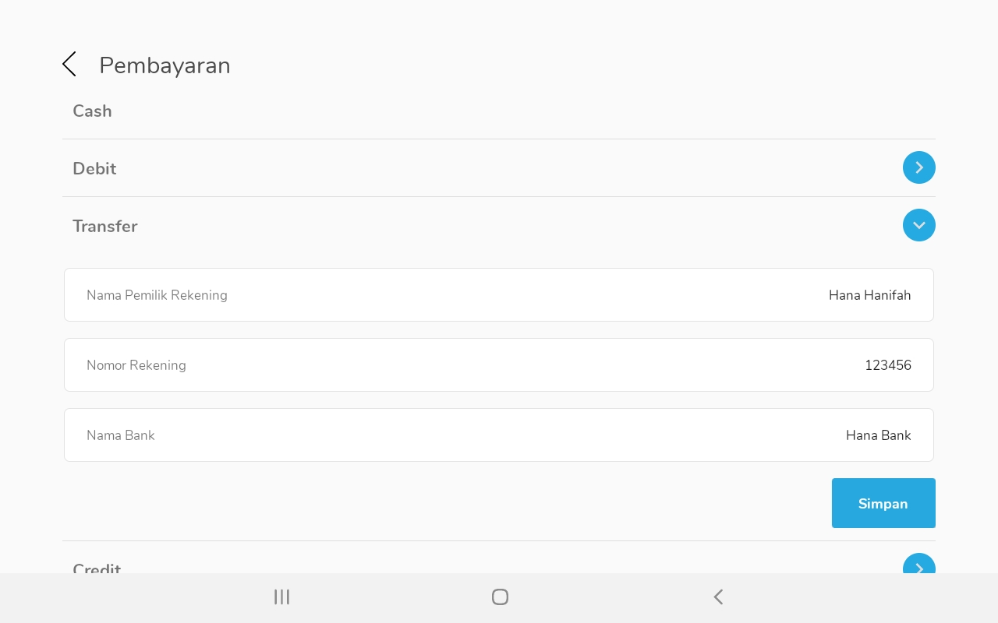998x623 pixels.
Task: Tap the back arrow beside Pembayaran
Action: tap(69, 65)
